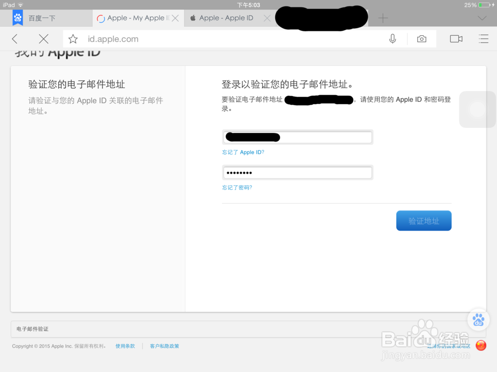Screen dimensions: 497x372
Task: Switch to Apple - Apple ID tab
Action: coord(226,18)
